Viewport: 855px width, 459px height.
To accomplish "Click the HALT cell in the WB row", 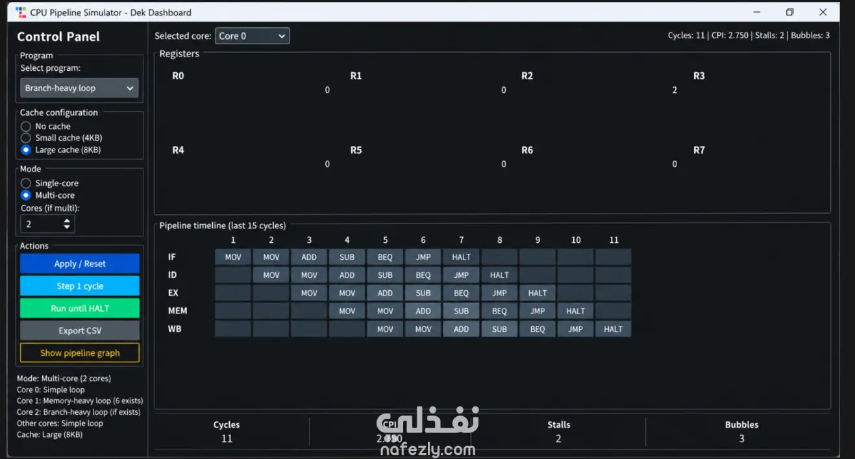I will [613, 329].
